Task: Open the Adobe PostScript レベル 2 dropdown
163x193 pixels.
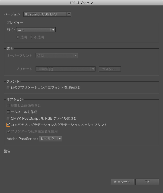Action: pos(50,139)
